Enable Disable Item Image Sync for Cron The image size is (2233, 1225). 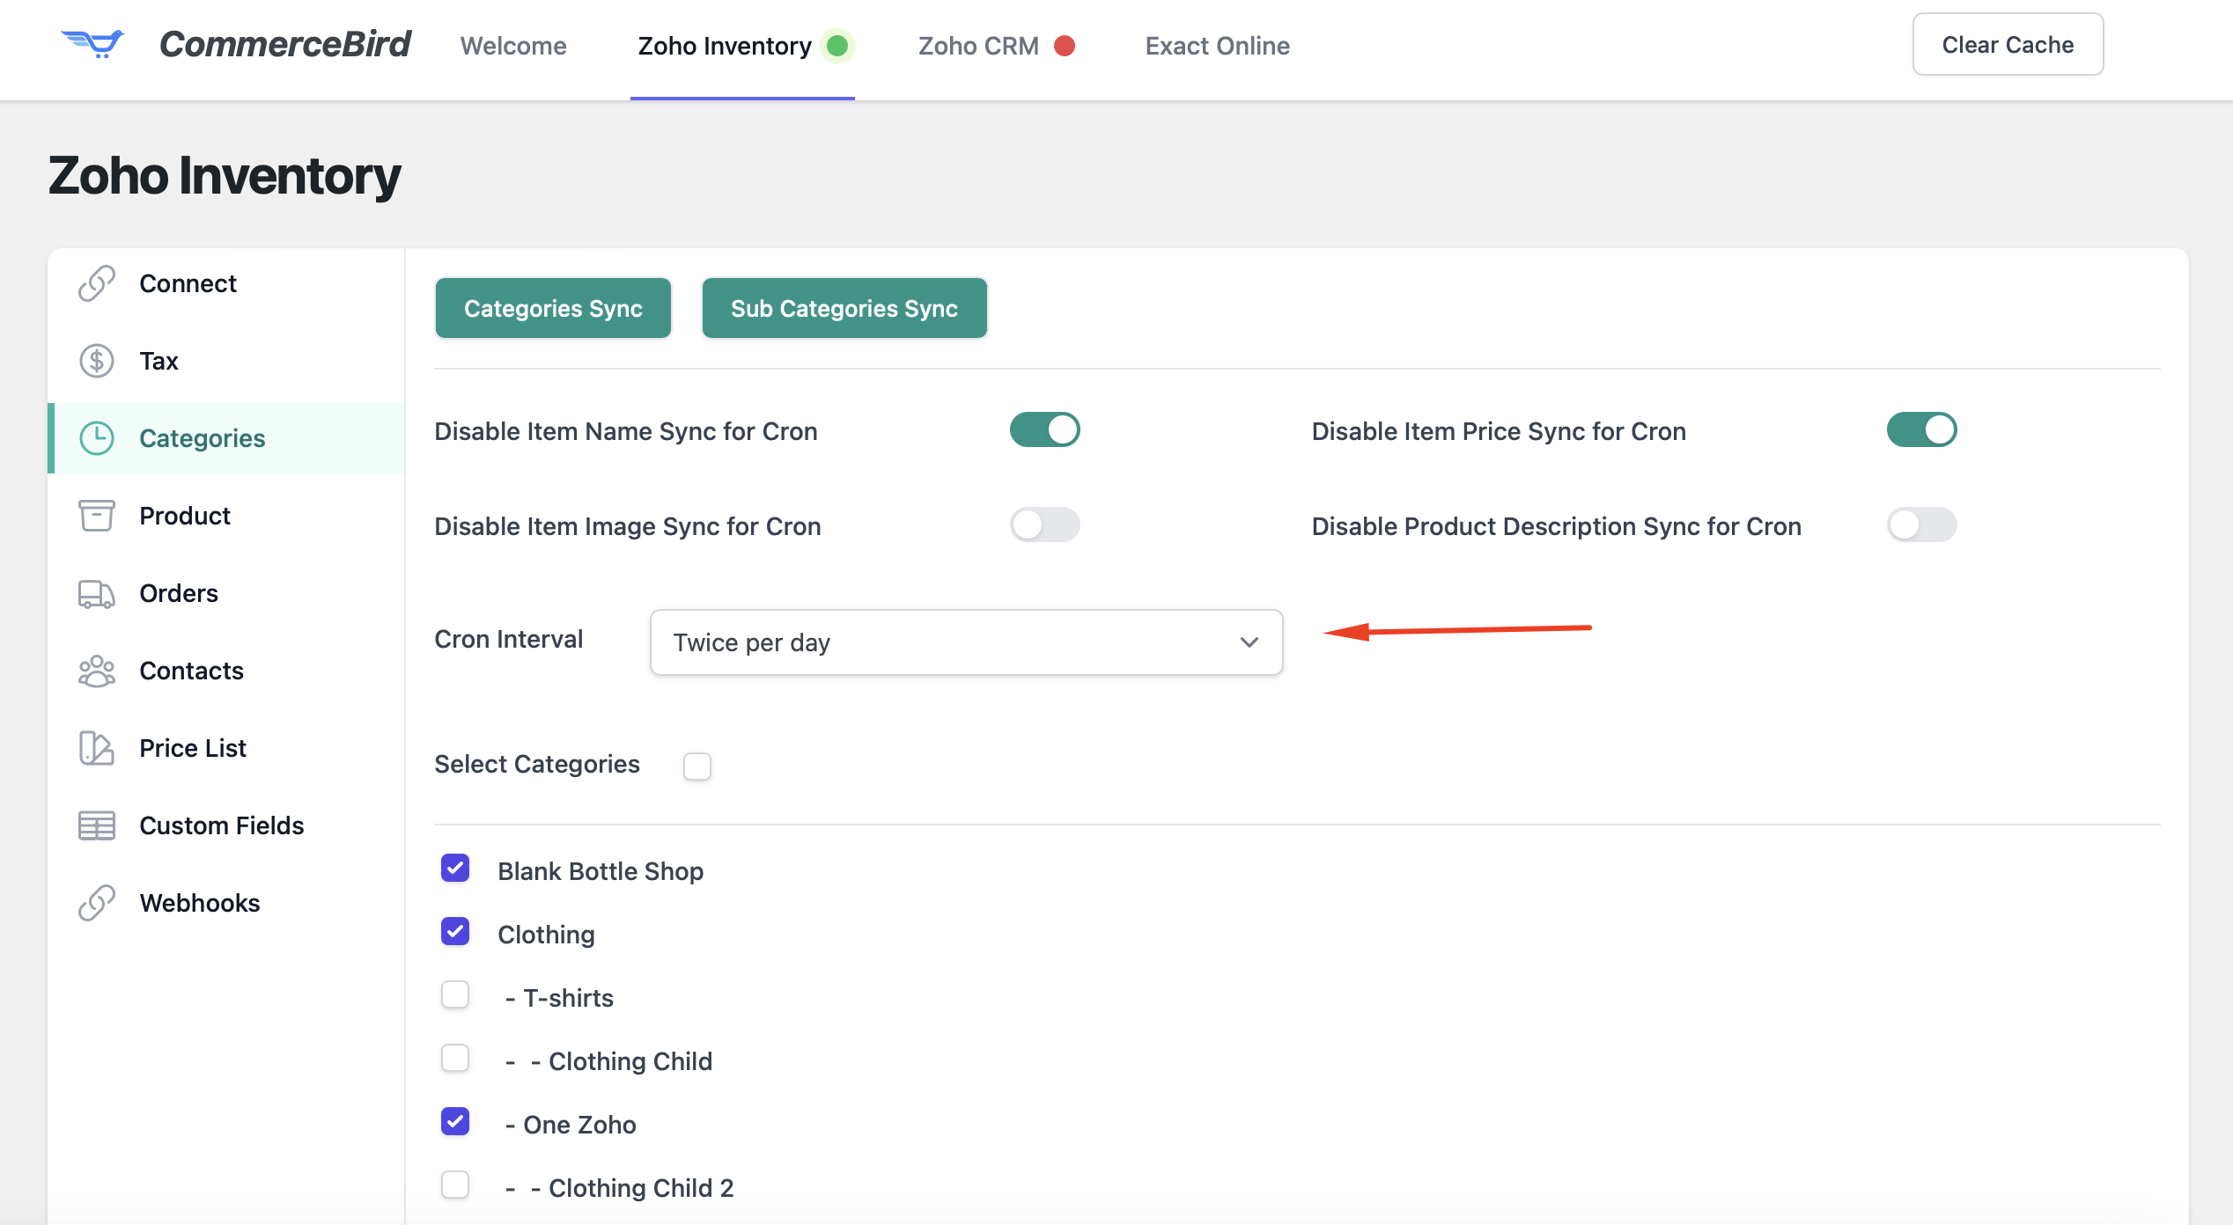point(1045,525)
